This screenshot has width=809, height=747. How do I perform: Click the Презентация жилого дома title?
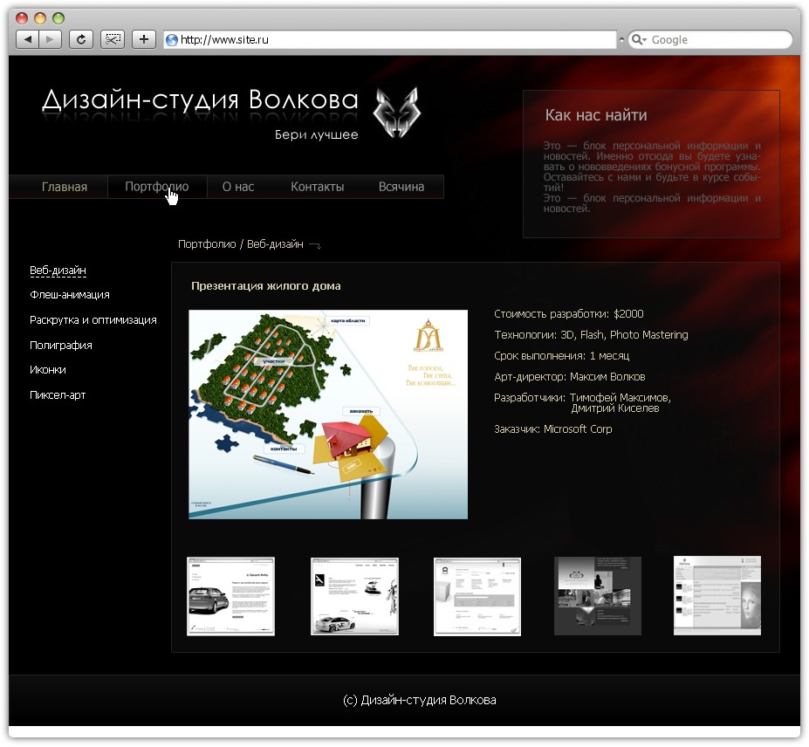click(x=265, y=286)
